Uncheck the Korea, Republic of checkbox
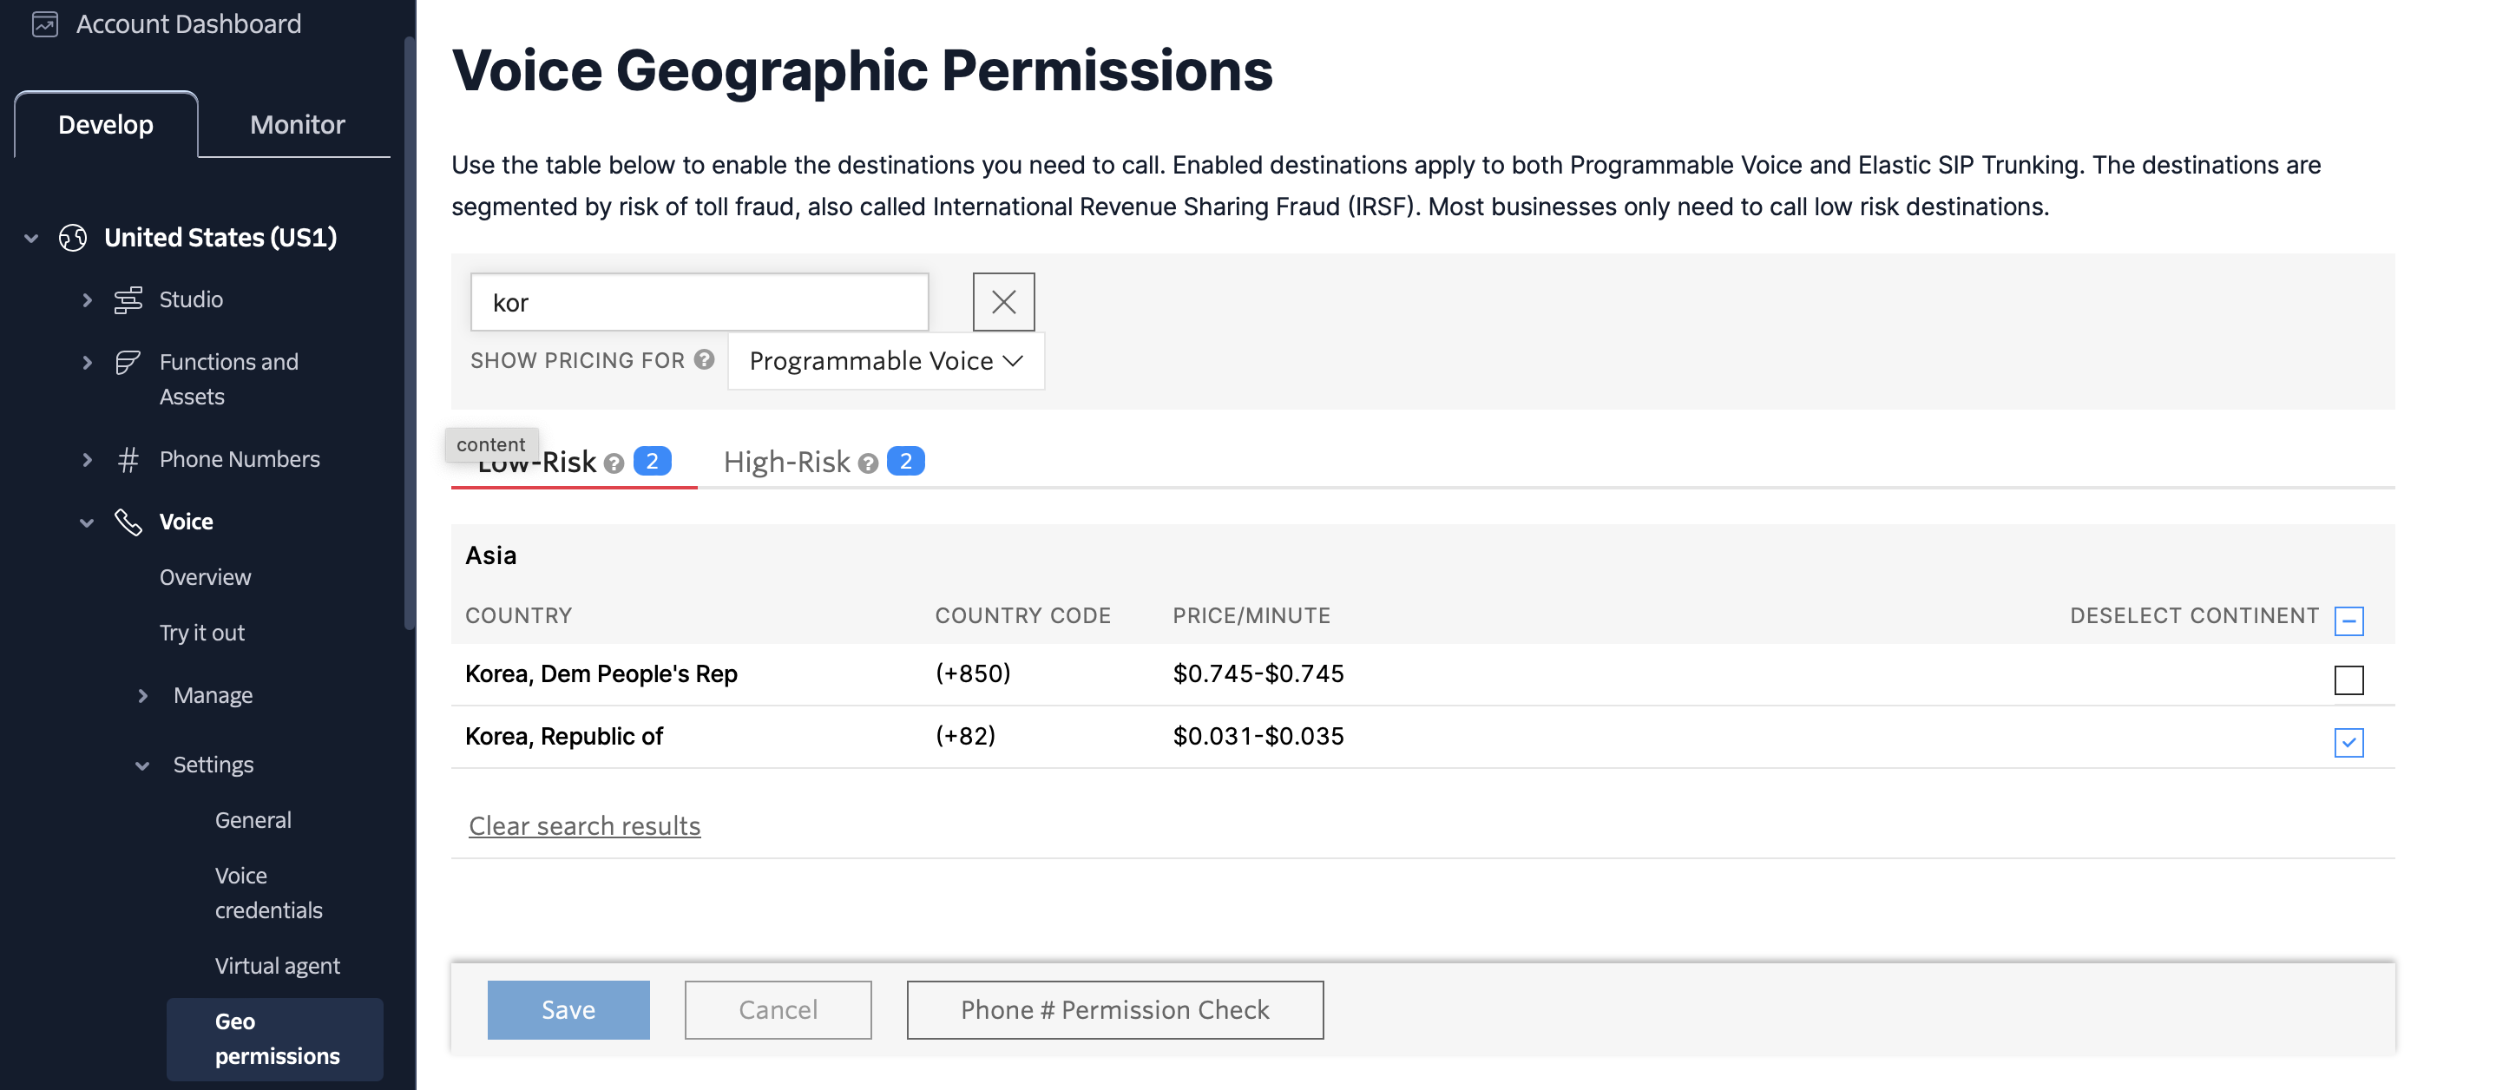 tap(2348, 742)
